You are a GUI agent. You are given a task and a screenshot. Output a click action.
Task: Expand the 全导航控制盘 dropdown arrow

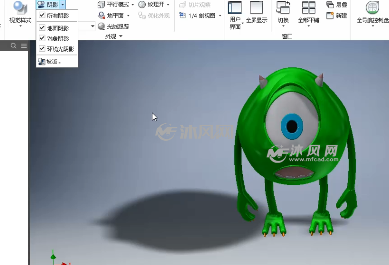point(372,26)
